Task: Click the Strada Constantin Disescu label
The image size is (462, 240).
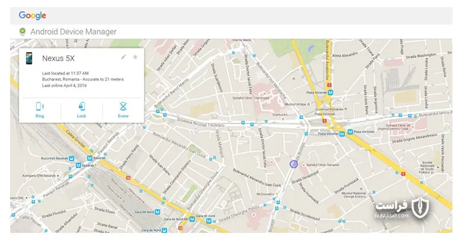Action: [177, 177]
